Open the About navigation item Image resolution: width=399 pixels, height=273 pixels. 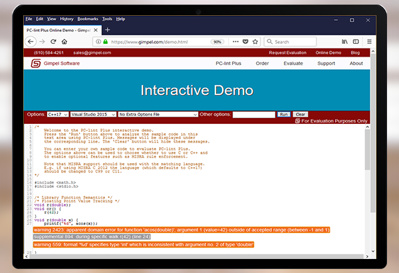356,63
